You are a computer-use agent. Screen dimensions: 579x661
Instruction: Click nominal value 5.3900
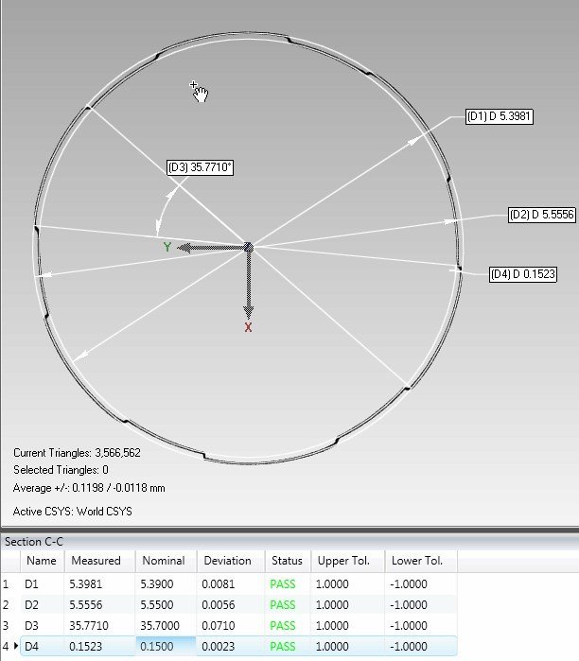coord(156,584)
